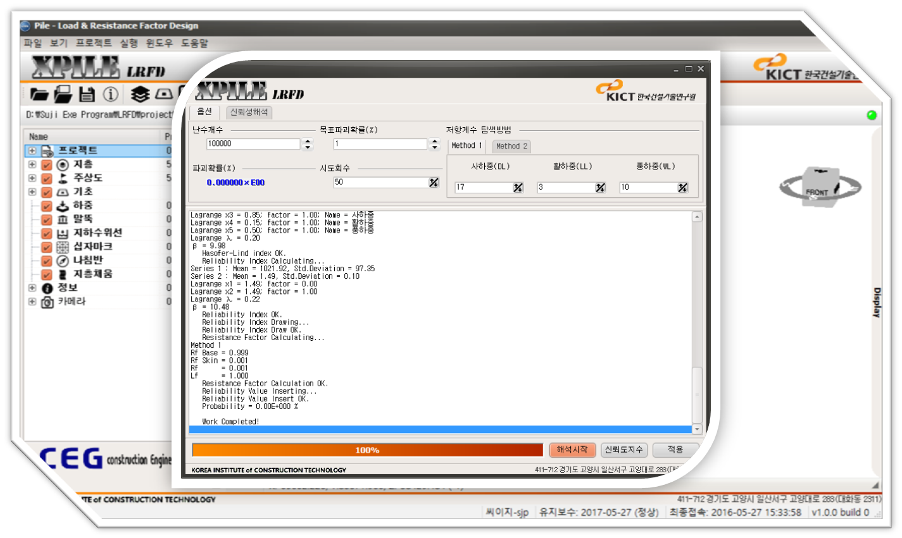Expand the 주상도 tree node
902x538 pixels.
(x=32, y=178)
